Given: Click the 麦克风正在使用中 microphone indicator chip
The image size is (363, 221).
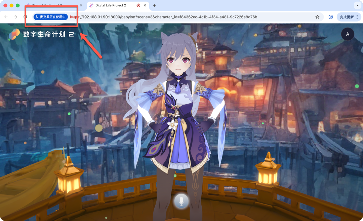Looking at the screenshot, I should click(51, 17).
